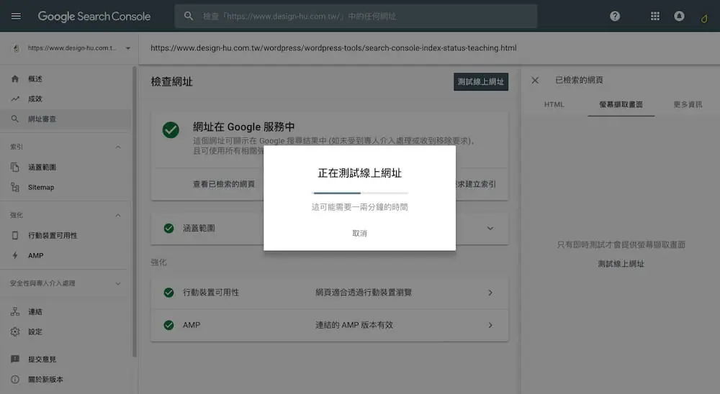The height and width of the screenshot is (394, 720).
Task: Click the phone icon beside 行動裝置可用性
Action: [15, 235]
